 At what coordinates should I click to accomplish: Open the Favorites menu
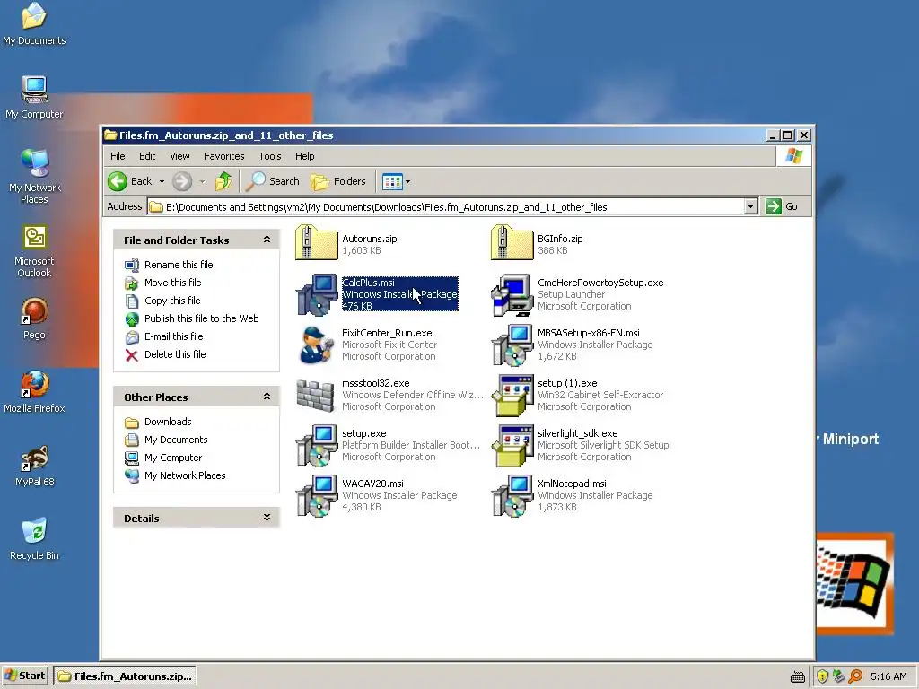coord(223,156)
